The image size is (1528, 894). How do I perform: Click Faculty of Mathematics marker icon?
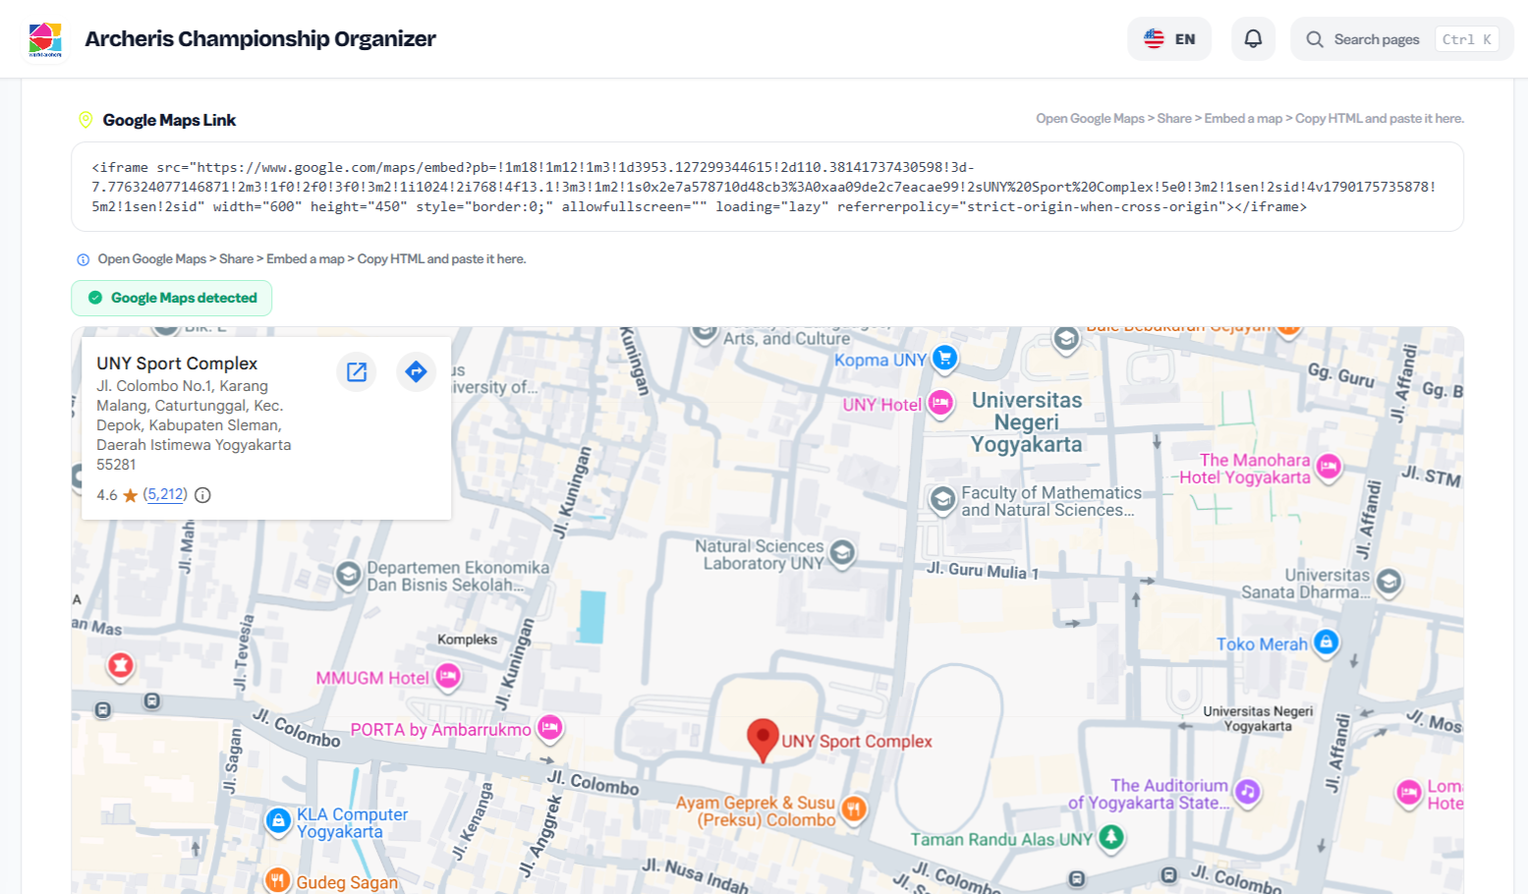[942, 500]
